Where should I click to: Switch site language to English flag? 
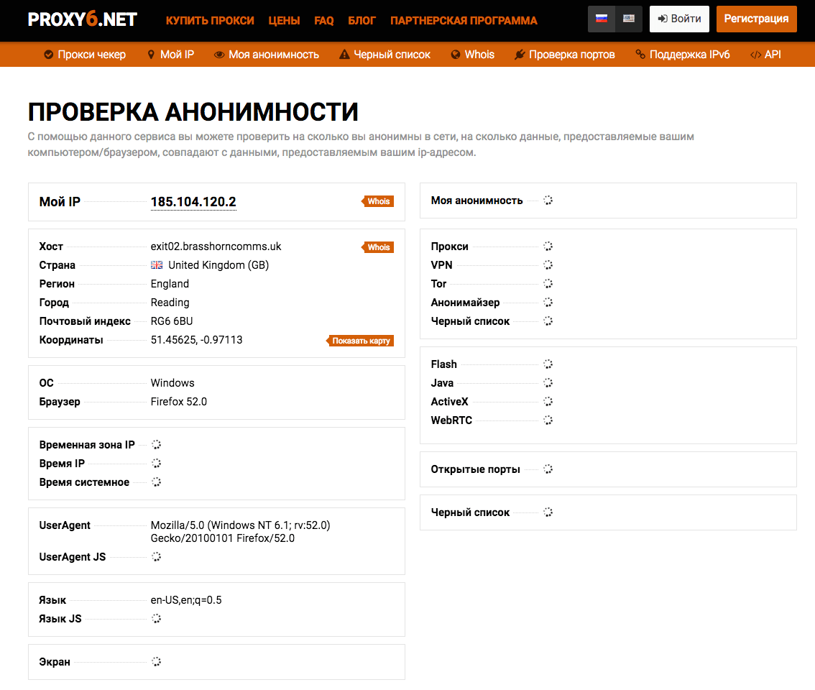click(629, 19)
